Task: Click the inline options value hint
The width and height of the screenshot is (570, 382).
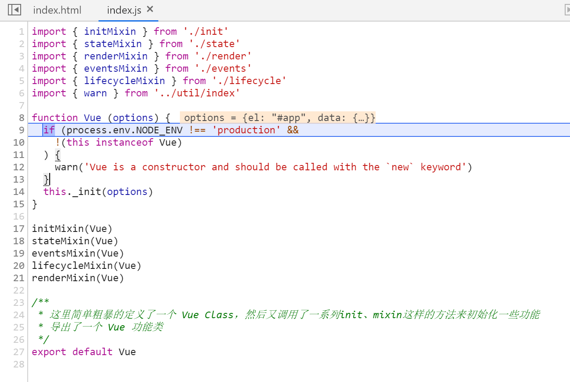Action: click(278, 118)
